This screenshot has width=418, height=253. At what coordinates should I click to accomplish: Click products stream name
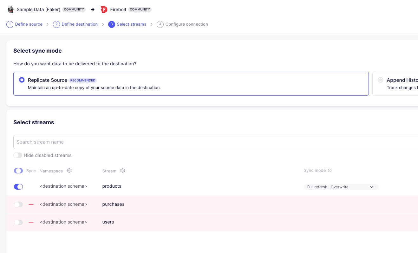pos(112,186)
